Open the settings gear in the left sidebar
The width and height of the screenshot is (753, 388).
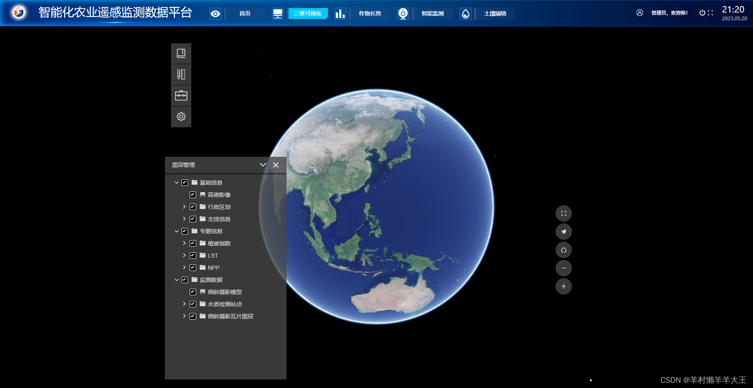181,117
